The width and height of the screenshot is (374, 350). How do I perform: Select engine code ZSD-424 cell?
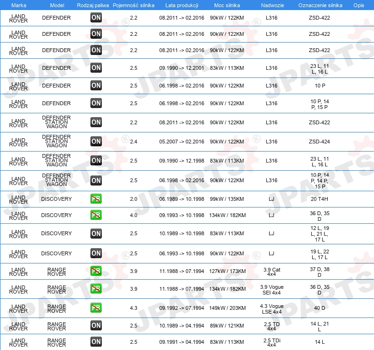tap(319, 142)
